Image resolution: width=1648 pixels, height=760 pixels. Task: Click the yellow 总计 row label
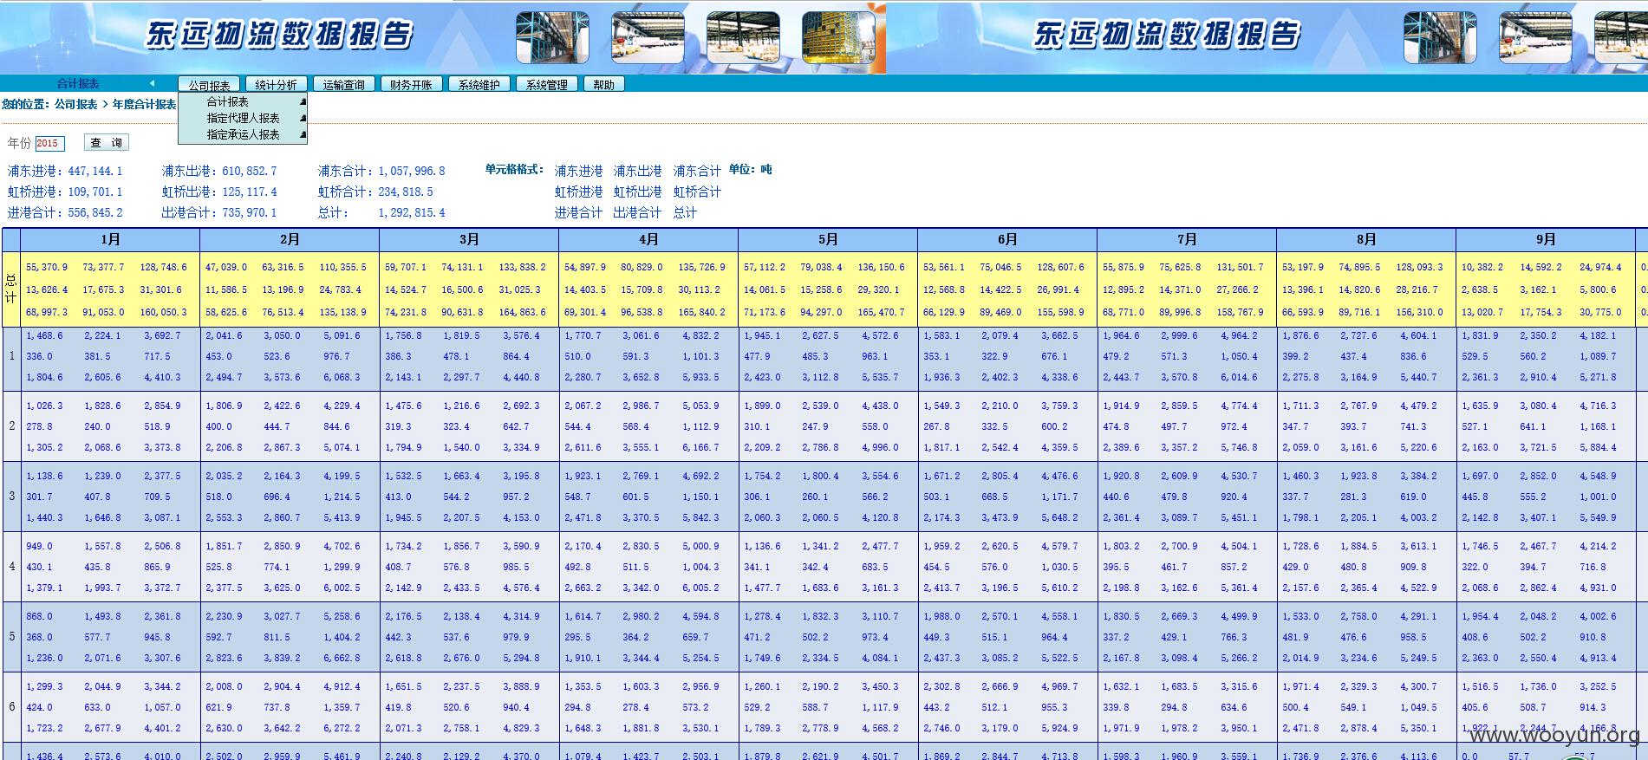[x=11, y=289]
